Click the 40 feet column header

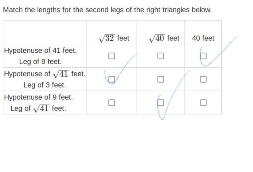point(203,38)
